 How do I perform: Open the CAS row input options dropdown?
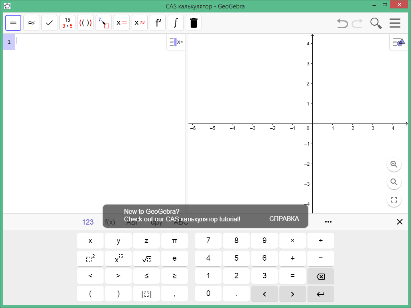175,42
